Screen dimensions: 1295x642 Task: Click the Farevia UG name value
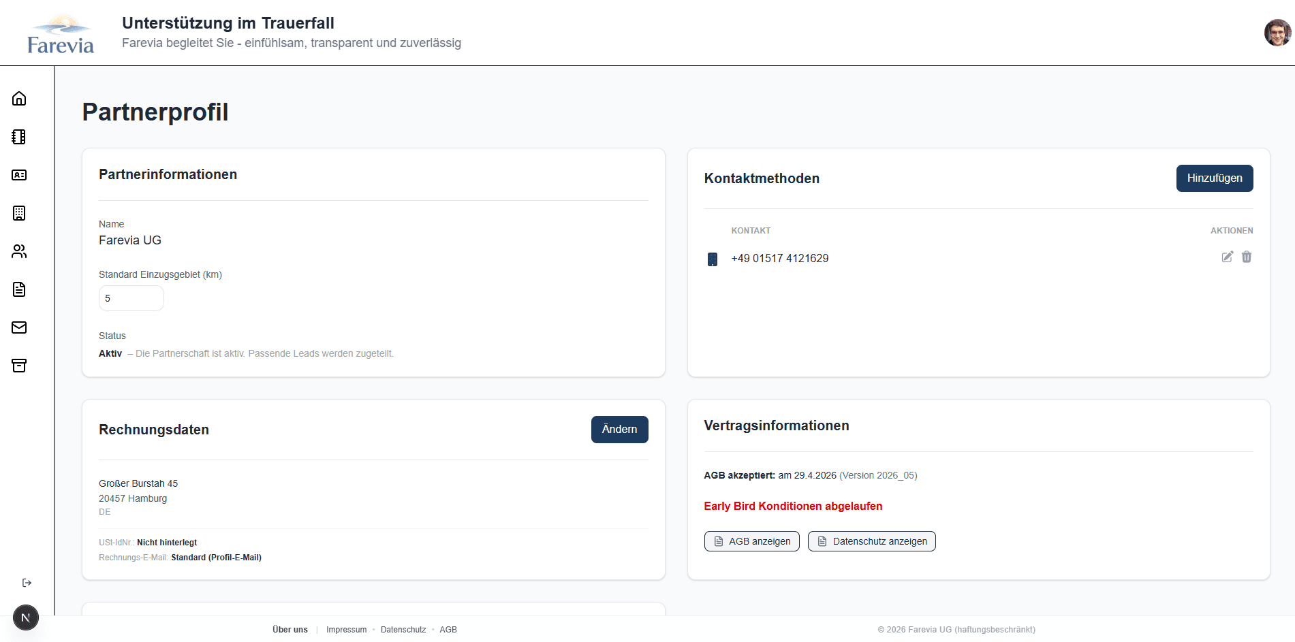click(x=130, y=240)
